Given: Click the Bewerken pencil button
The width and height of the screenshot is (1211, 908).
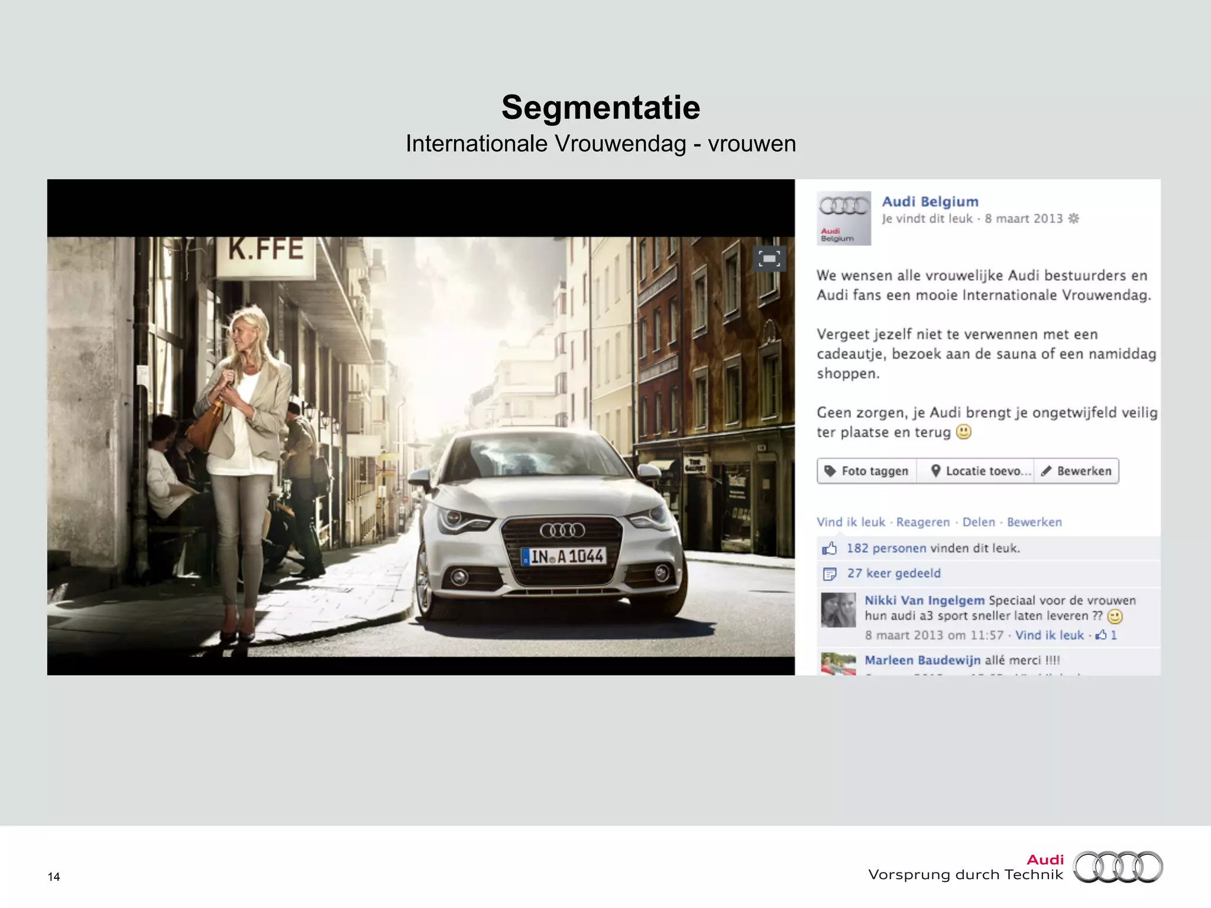Looking at the screenshot, I should 1077,471.
